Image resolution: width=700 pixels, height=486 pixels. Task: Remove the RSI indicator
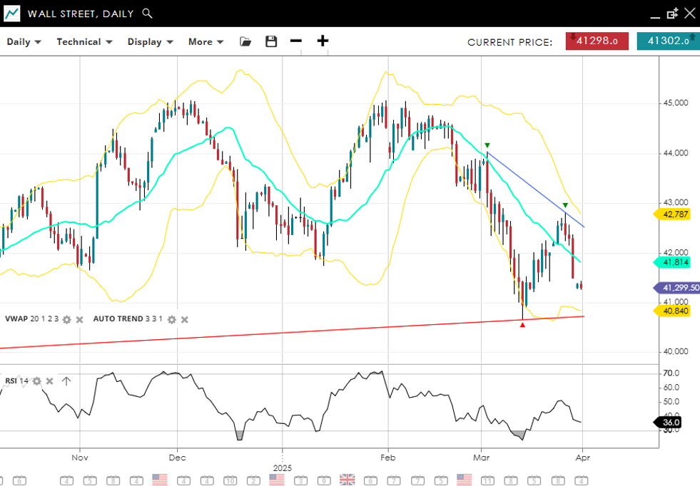tap(49, 381)
